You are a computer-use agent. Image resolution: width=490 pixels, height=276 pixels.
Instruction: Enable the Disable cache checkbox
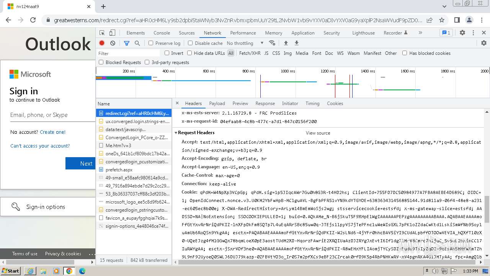[190, 43]
